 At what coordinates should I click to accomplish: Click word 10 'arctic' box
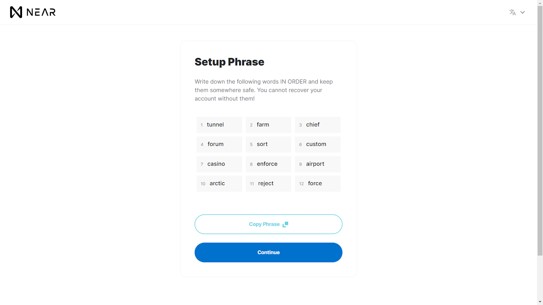coord(219,184)
